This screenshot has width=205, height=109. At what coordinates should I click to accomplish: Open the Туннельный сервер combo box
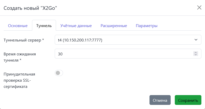(124, 40)
